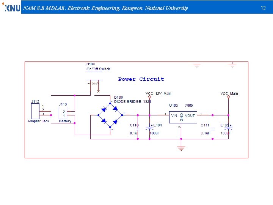273x205 pixels.
Task: Click the 'VCC_Main' net label
Action: pyautogui.click(x=229, y=94)
